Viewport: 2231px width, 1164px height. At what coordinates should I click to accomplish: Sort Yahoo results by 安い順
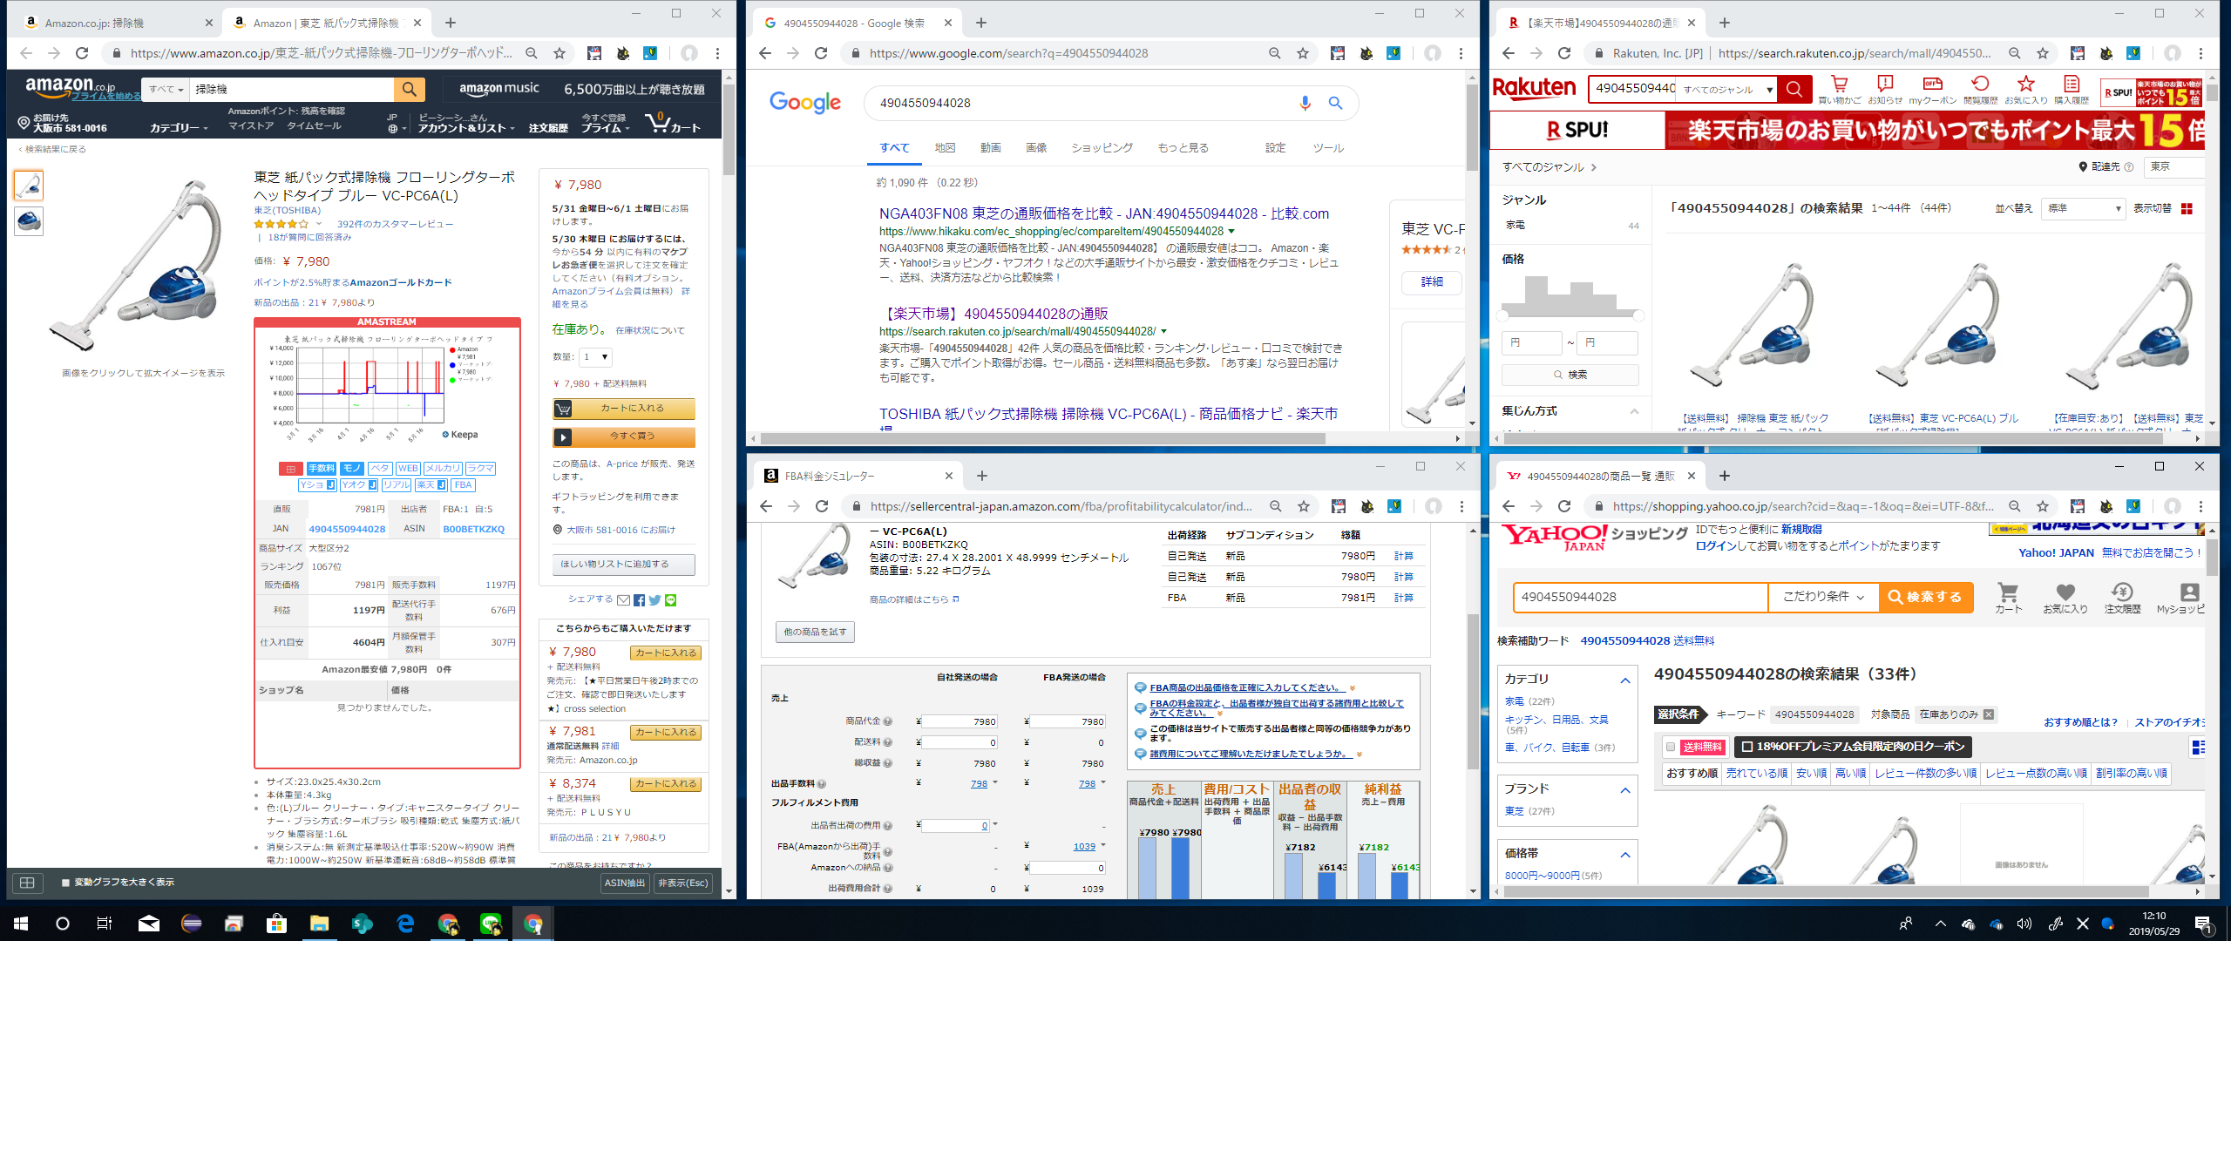pos(1810,774)
